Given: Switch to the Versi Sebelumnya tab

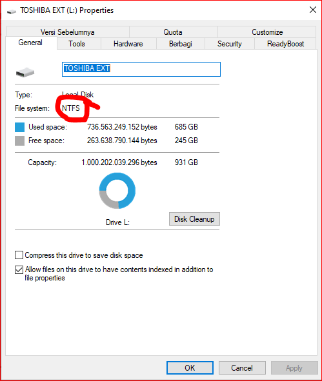Looking at the screenshot, I should [68, 32].
